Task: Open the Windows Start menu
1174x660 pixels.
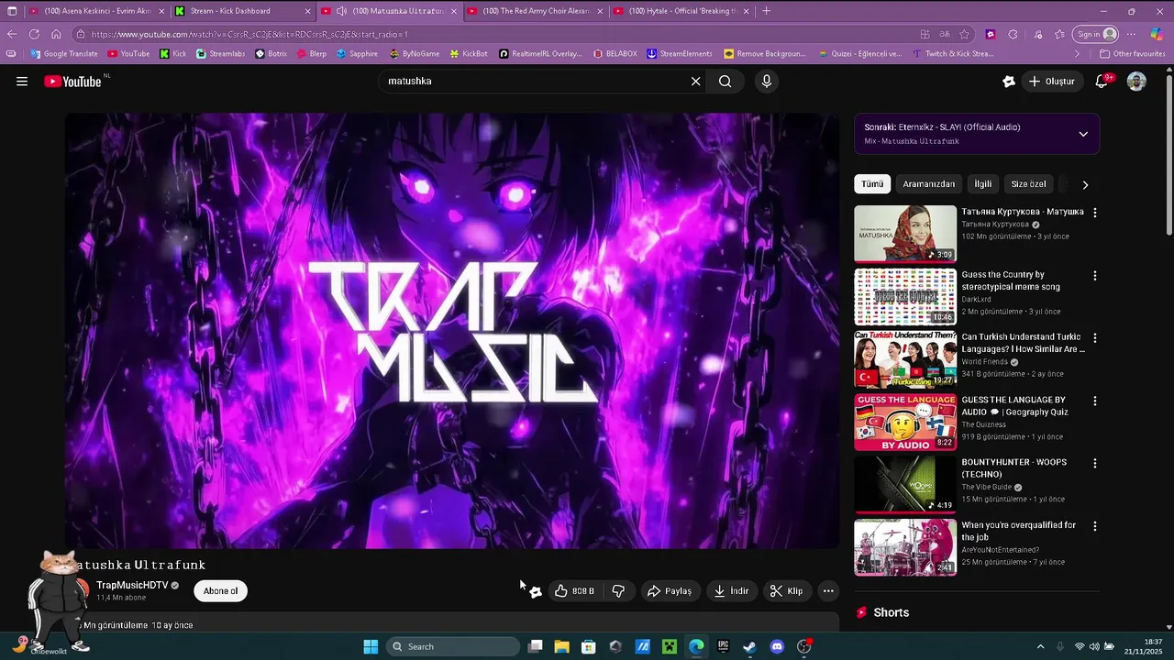Action: 371,647
